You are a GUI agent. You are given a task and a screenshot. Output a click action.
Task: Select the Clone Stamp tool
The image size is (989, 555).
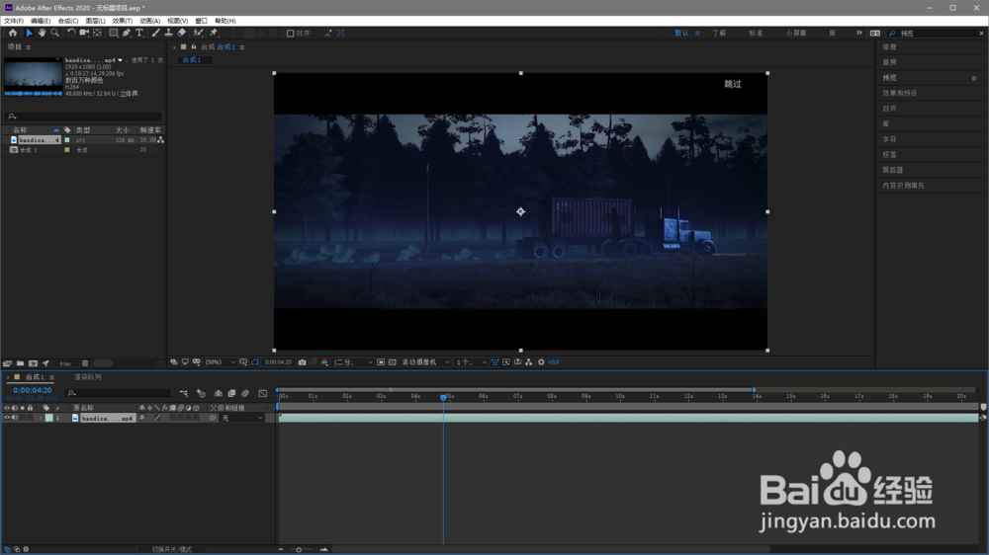coord(168,33)
